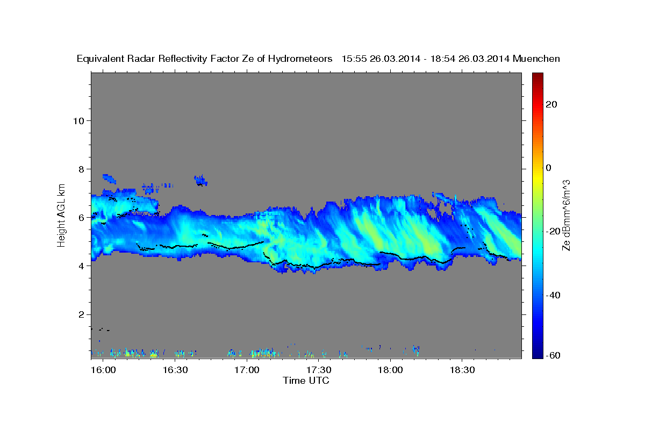Click the 17:30 time tick label

(x=319, y=370)
